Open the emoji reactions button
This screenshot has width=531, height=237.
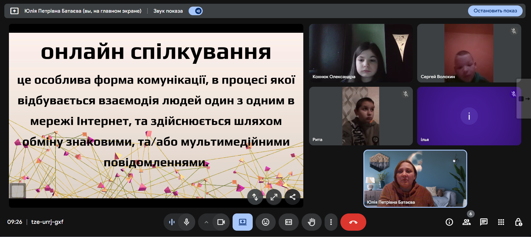tap(265, 222)
